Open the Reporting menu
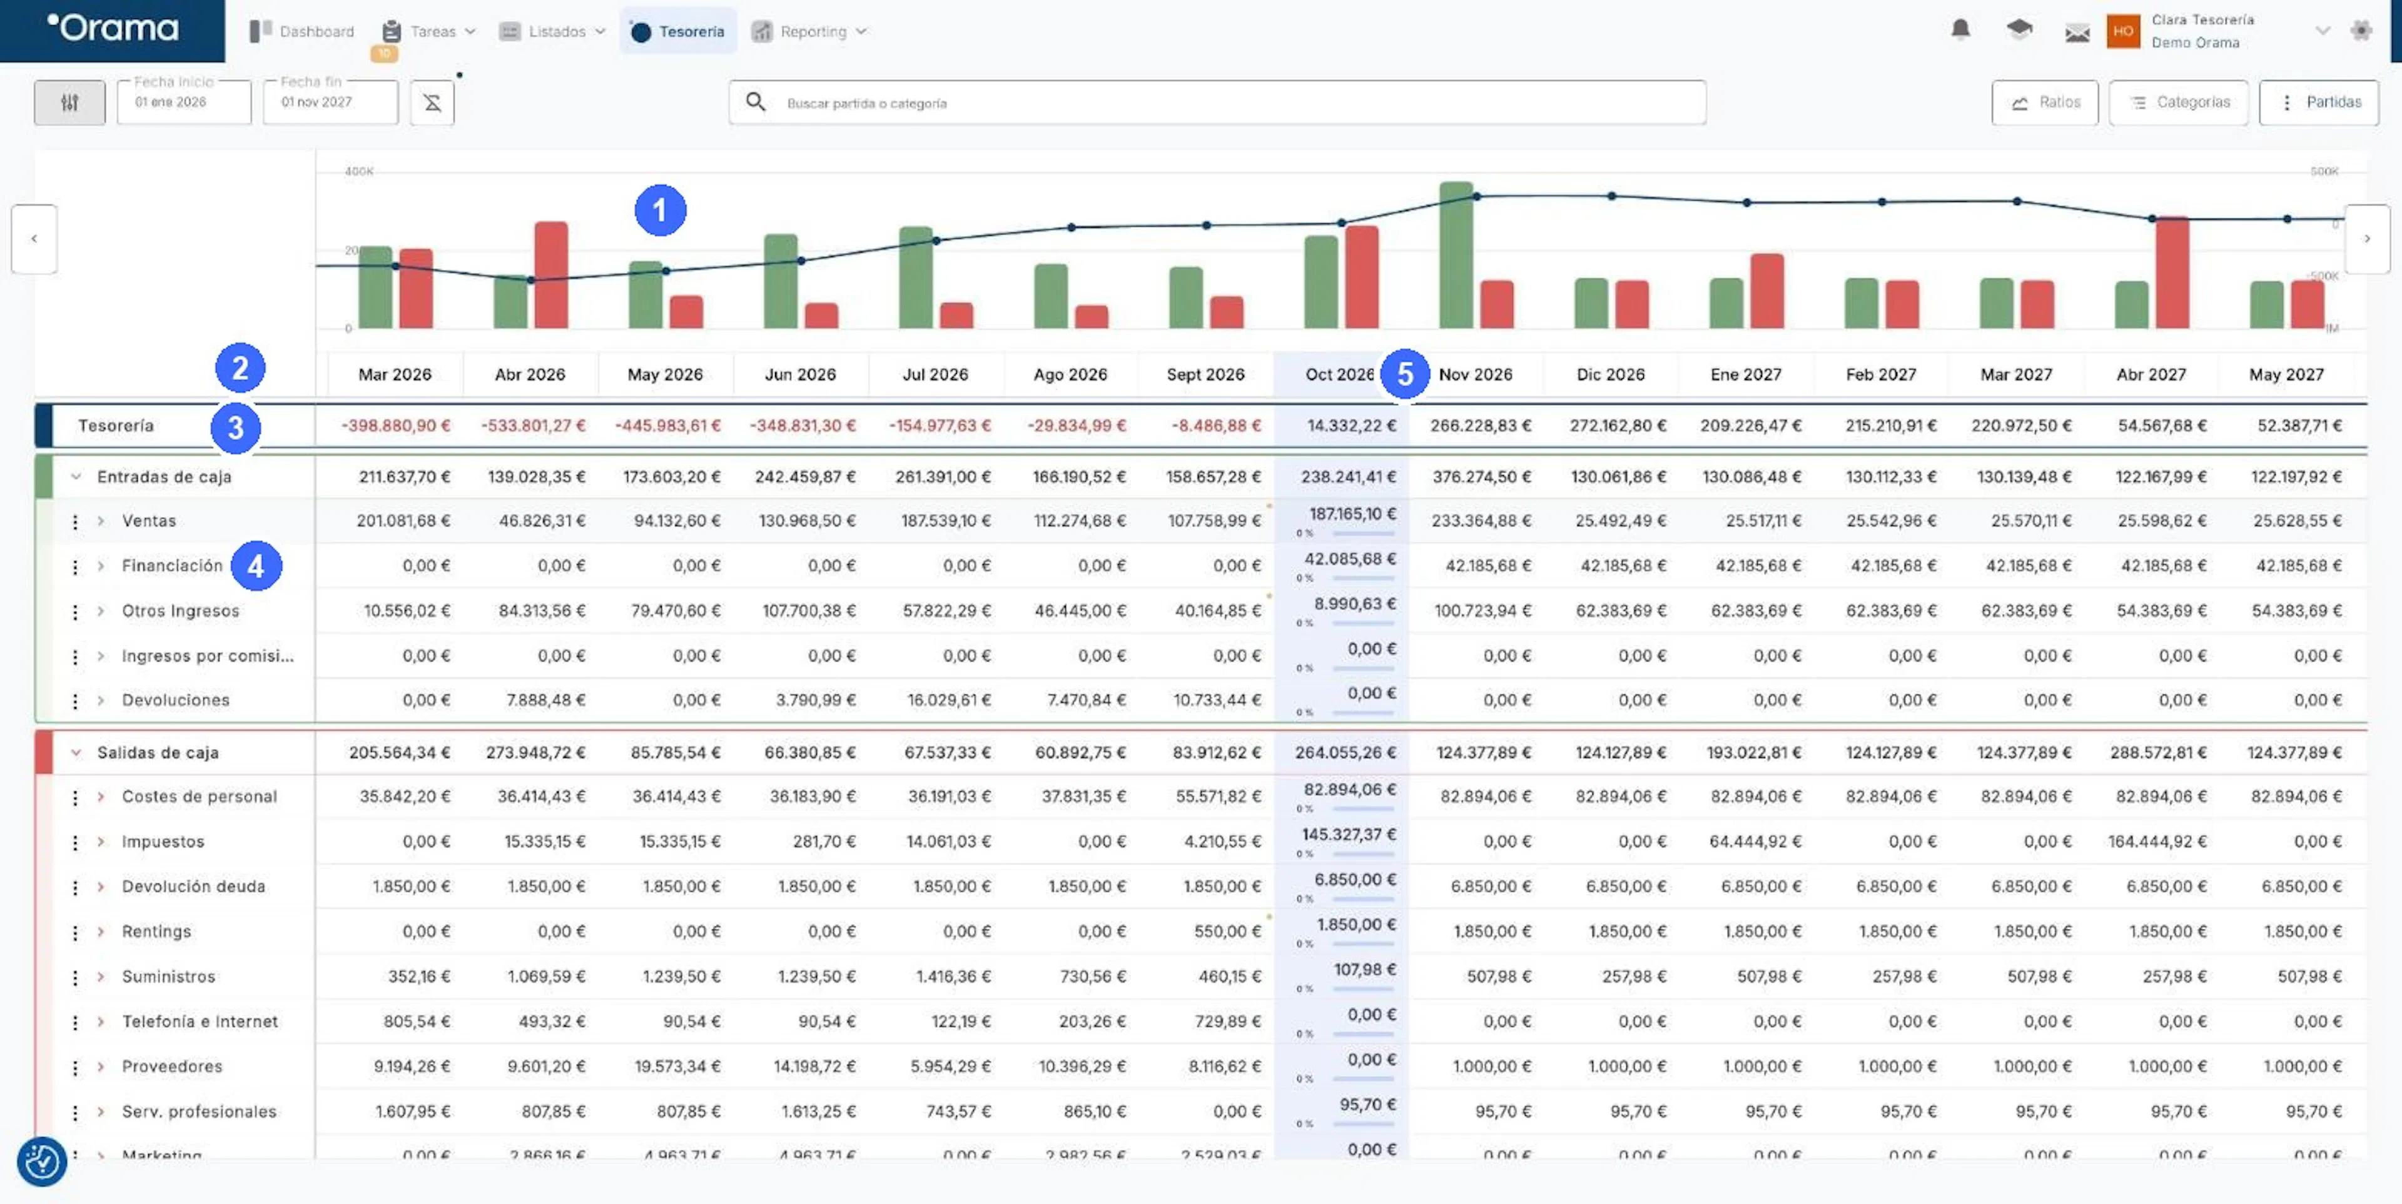The height and width of the screenshot is (1204, 2402). click(x=809, y=32)
